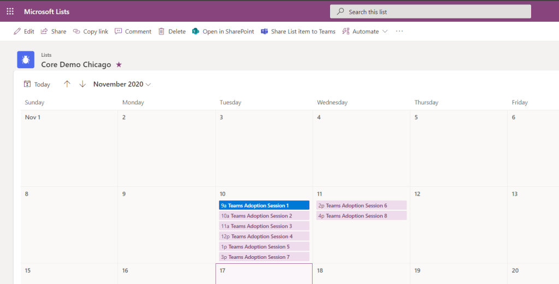Go to next month with down arrow
This screenshot has height=284, width=559.
pyautogui.click(x=83, y=84)
